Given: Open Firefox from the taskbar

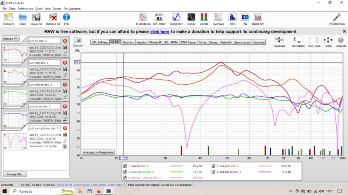Looking at the screenshot, I should (99, 191).
